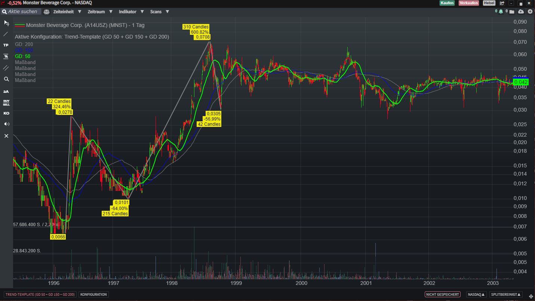535x301 pixels.
Task: Toggle the GD: 50 indicator line
Action: point(22,56)
